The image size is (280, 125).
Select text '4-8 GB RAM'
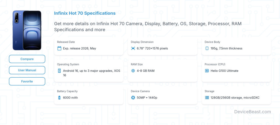tap(146, 71)
